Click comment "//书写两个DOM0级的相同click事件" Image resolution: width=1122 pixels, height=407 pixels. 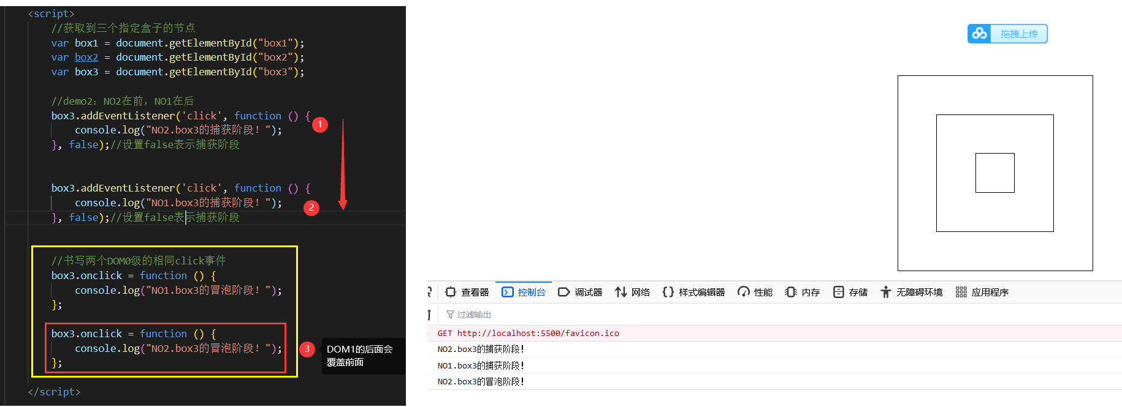click(139, 261)
